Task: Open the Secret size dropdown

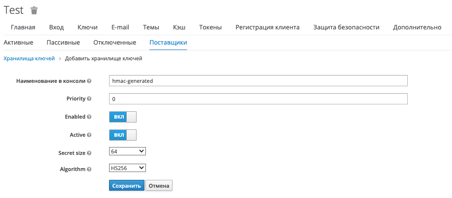Action: click(127, 151)
